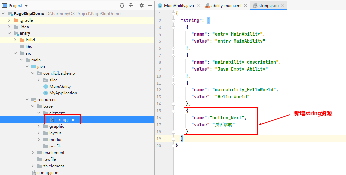Click the build folder icon
Screen dimensions: 346x175
click(x=22, y=40)
